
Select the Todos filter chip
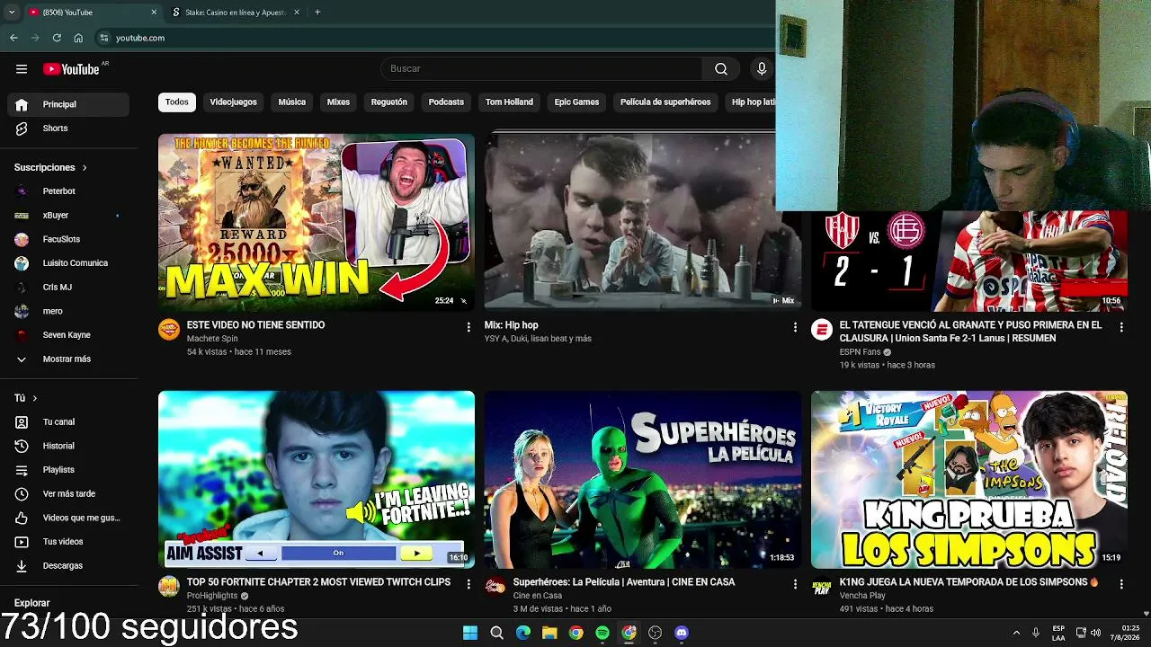(x=177, y=102)
